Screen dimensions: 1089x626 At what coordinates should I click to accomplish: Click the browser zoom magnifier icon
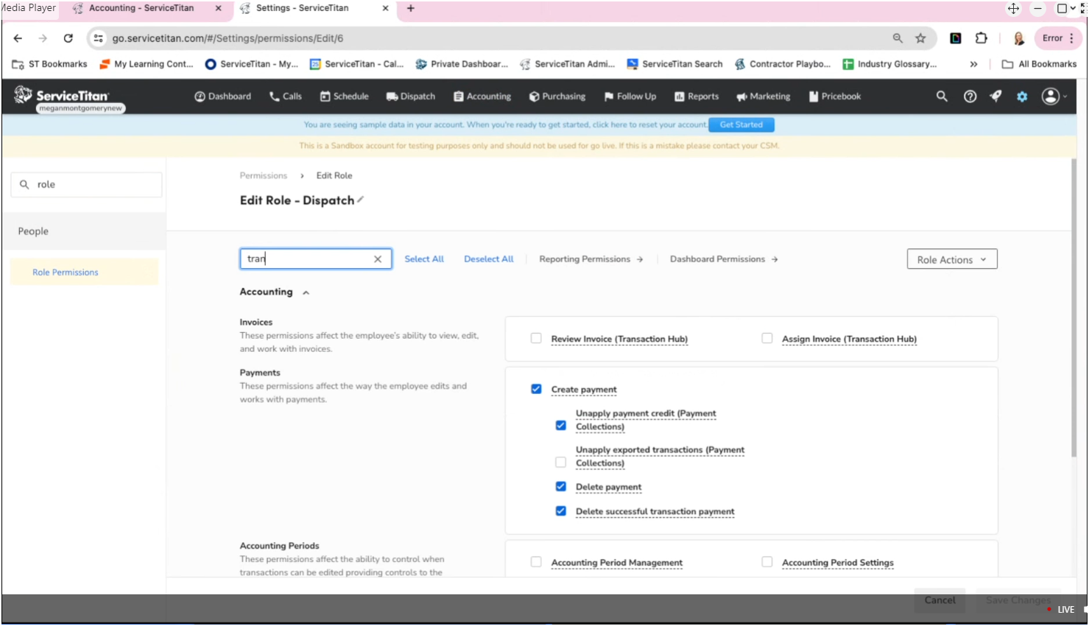(x=898, y=38)
